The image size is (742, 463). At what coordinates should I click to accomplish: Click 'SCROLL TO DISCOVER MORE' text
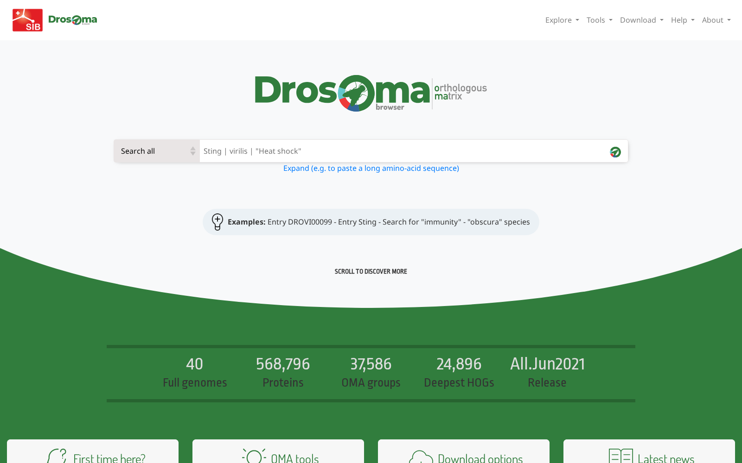pyautogui.click(x=371, y=271)
